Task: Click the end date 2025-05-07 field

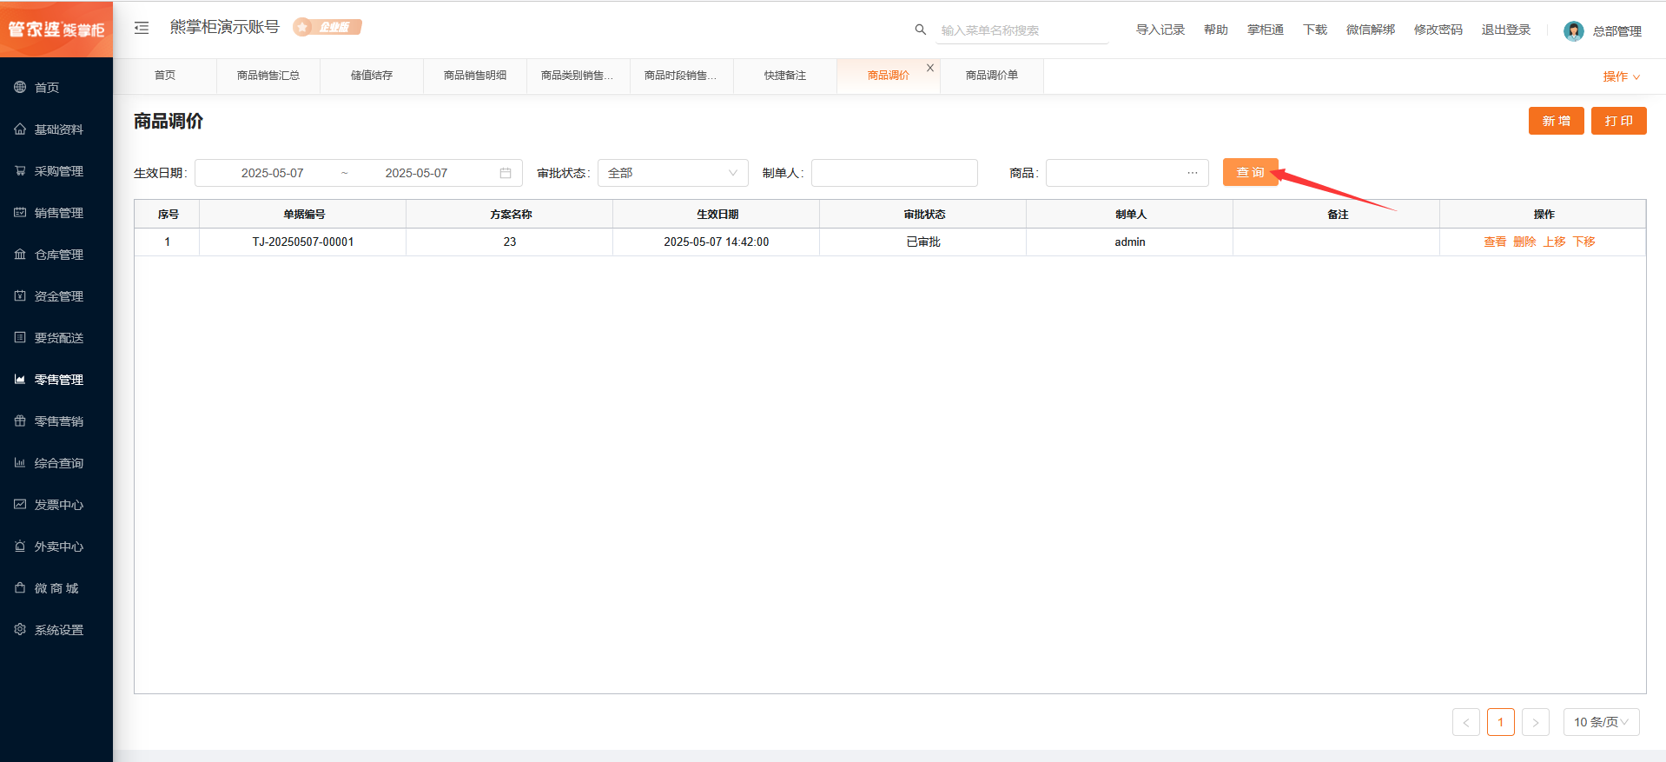Action: pyautogui.click(x=417, y=173)
